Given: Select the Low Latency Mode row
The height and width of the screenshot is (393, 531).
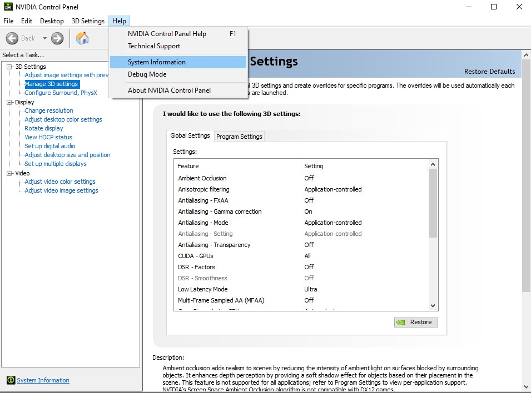Looking at the screenshot, I should [203, 289].
